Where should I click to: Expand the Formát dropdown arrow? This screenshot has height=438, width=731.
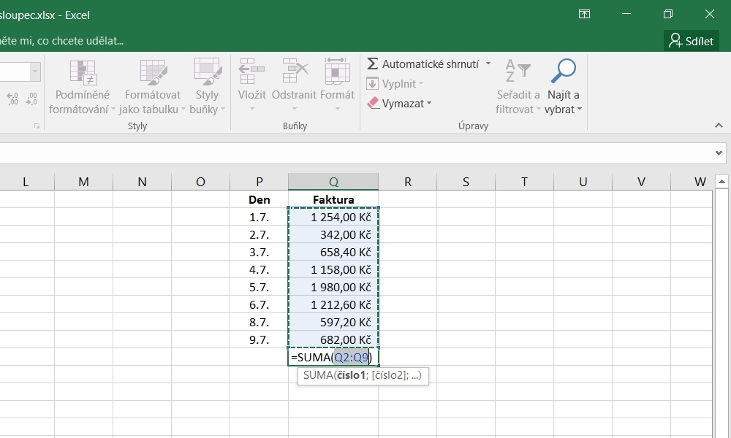[x=337, y=109]
